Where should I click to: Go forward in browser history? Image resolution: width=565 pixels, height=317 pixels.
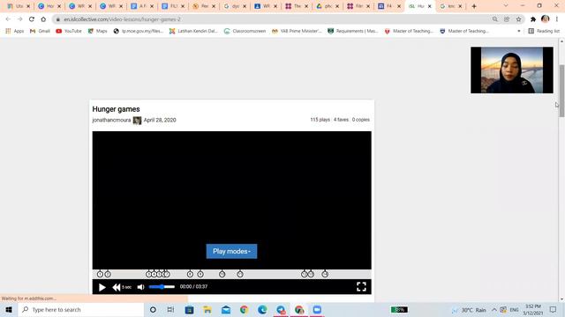coord(19,19)
